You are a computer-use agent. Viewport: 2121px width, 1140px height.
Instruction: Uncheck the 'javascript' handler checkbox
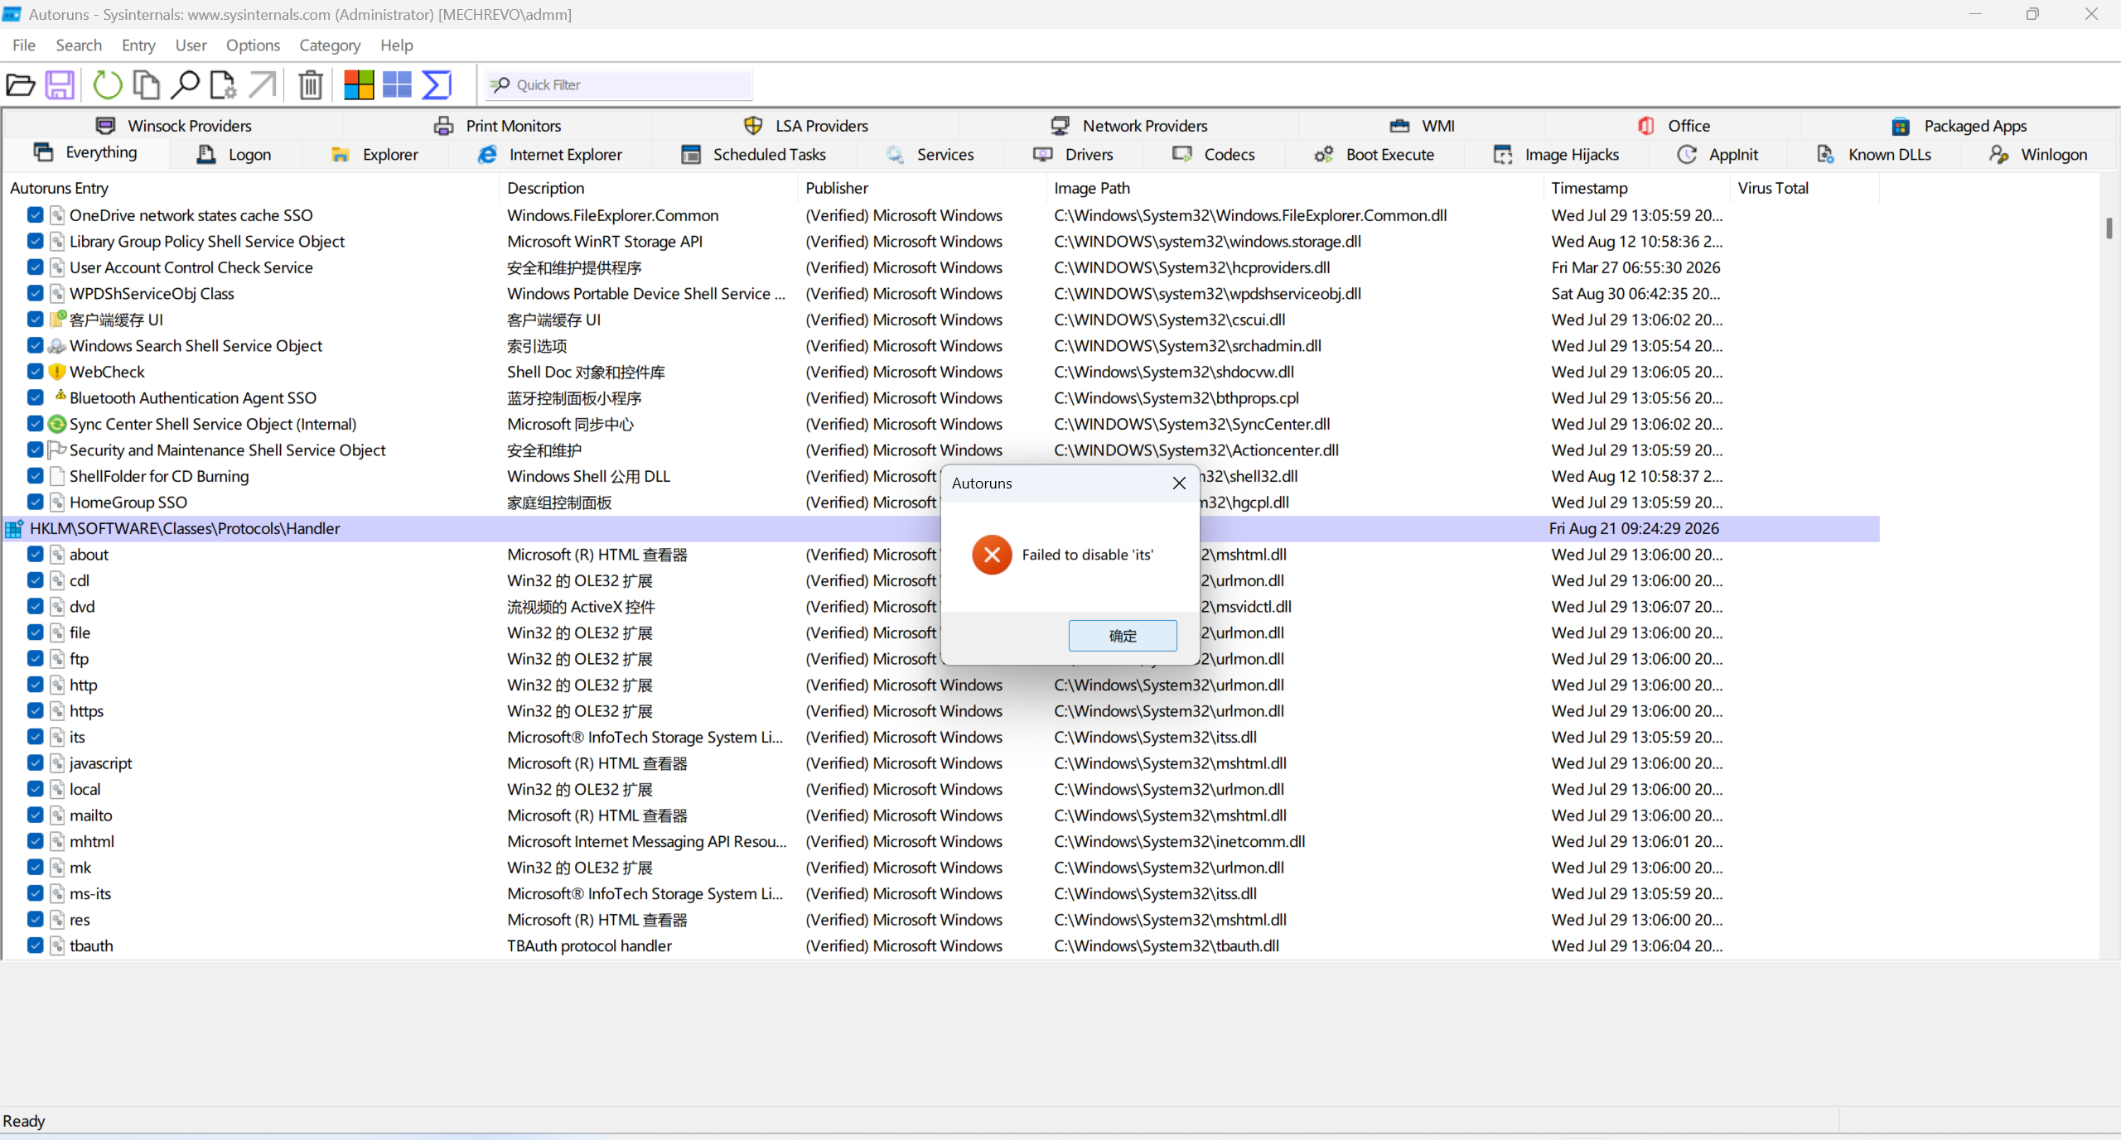click(35, 763)
